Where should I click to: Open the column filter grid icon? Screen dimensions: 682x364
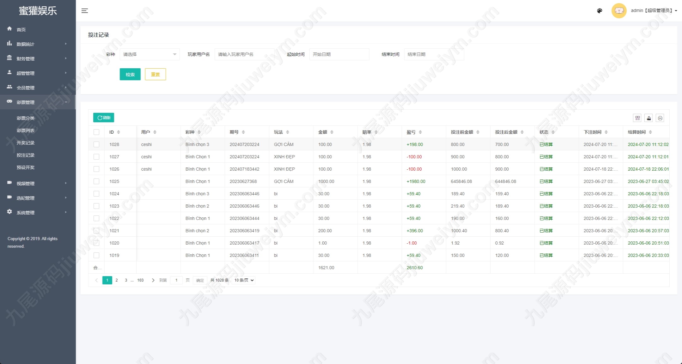637,118
